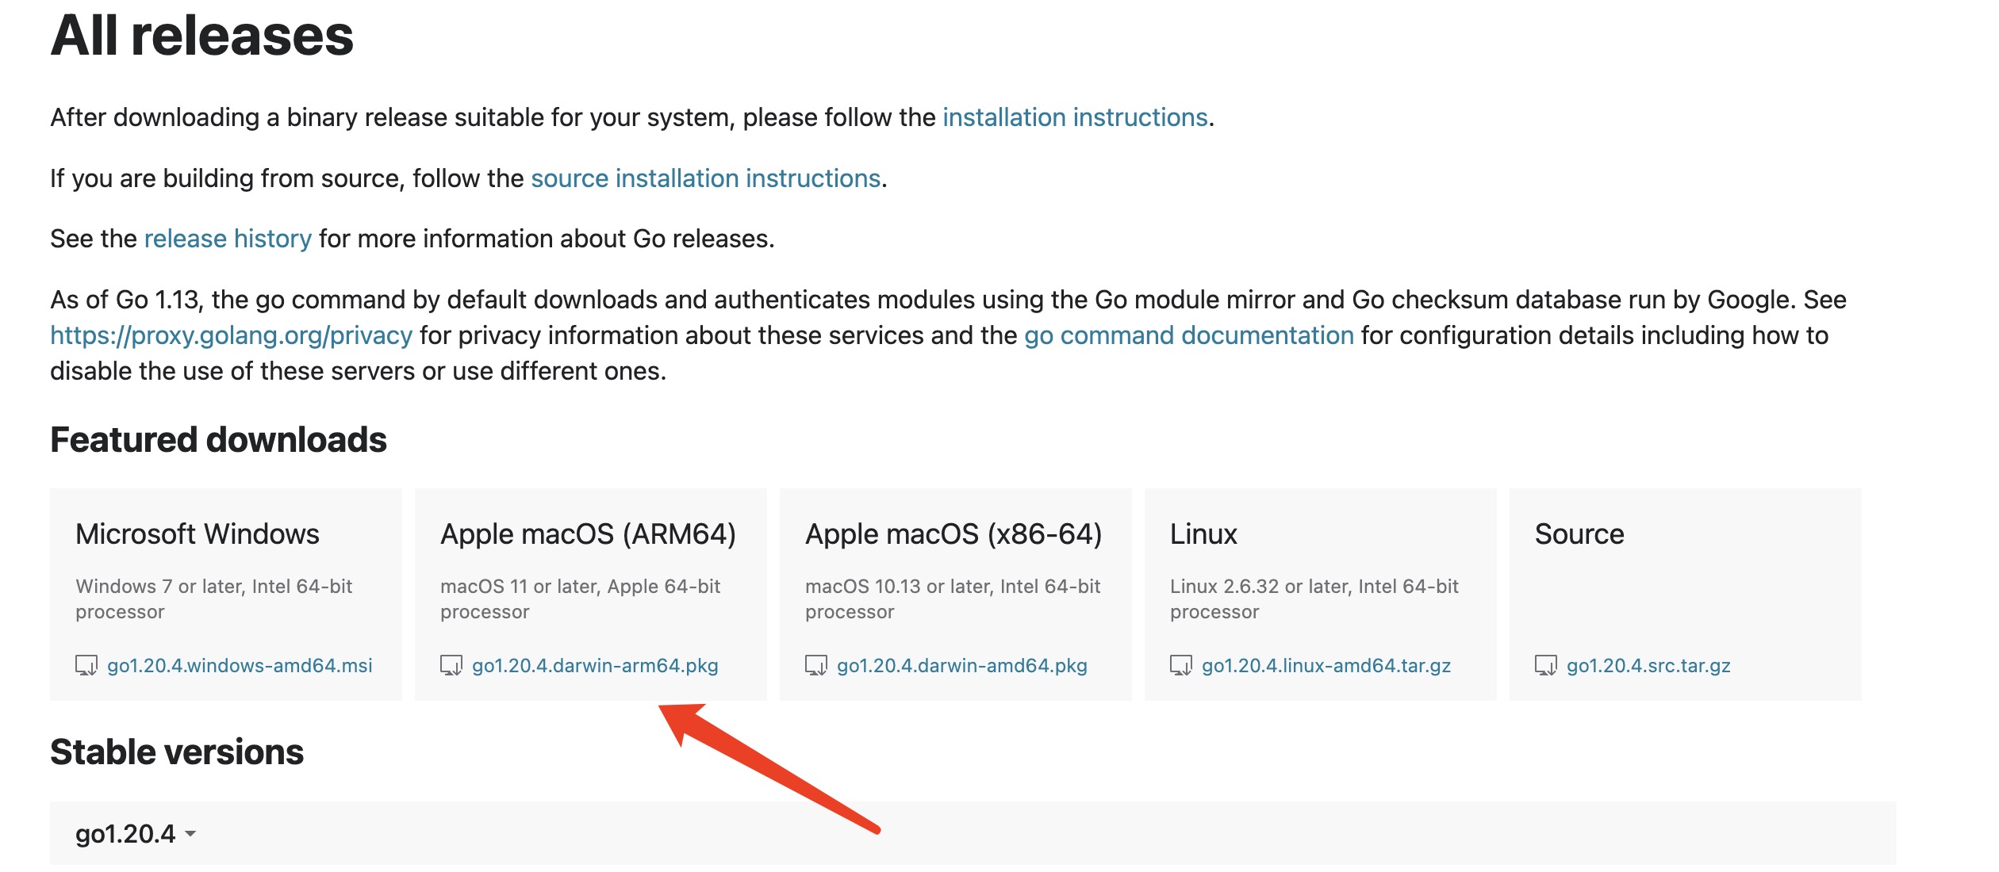Select the Linux featured download card
This screenshot has width=1999, height=872.
point(1320,571)
